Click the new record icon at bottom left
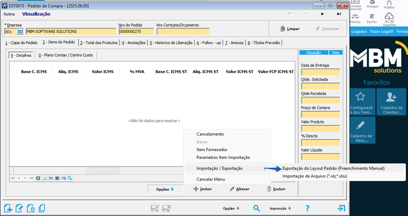 pos(8,209)
